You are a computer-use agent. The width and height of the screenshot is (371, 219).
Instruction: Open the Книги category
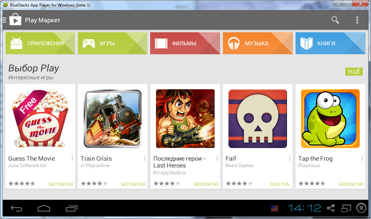coord(330,43)
